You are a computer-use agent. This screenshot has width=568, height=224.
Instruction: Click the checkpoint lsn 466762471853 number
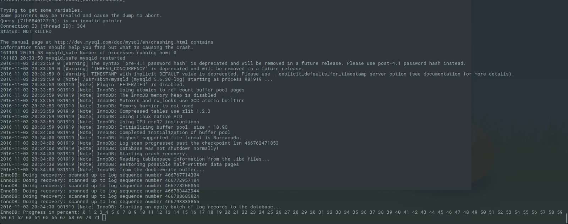261,143
